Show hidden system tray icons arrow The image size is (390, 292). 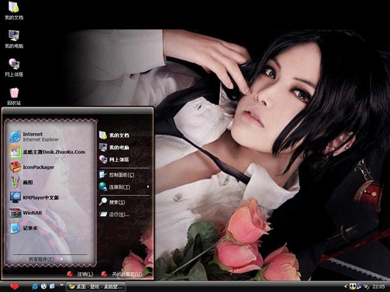[x=346, y=287]
